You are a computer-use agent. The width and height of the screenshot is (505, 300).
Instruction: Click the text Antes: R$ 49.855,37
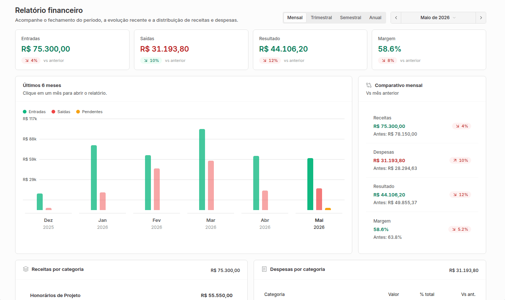pos(395,203)
